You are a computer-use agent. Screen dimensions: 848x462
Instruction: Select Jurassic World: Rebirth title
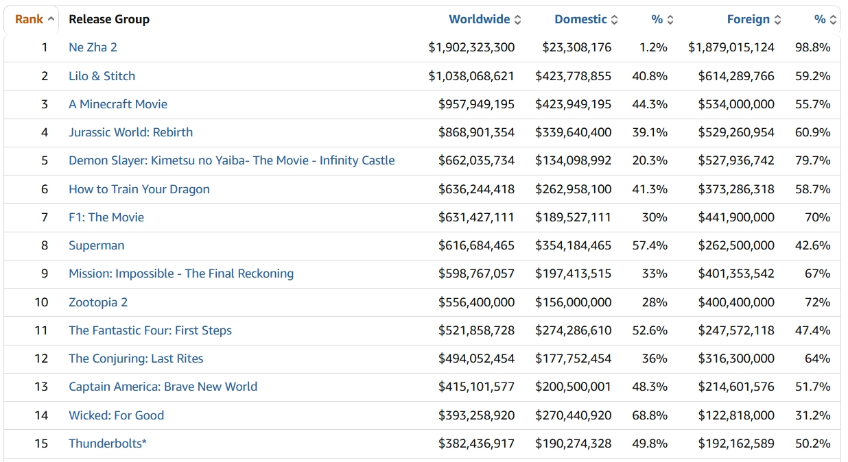point(130,132)
